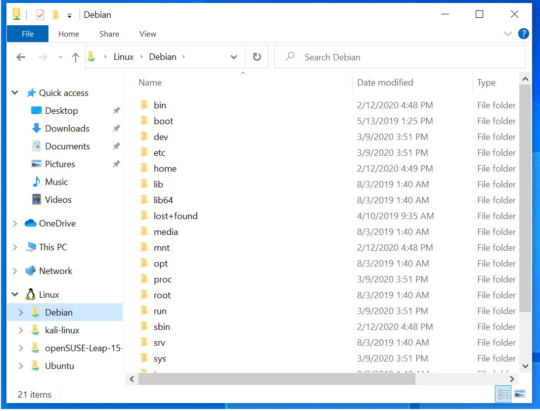Open the File menu tab
The image size is (540, 411).
coord(28,34)
